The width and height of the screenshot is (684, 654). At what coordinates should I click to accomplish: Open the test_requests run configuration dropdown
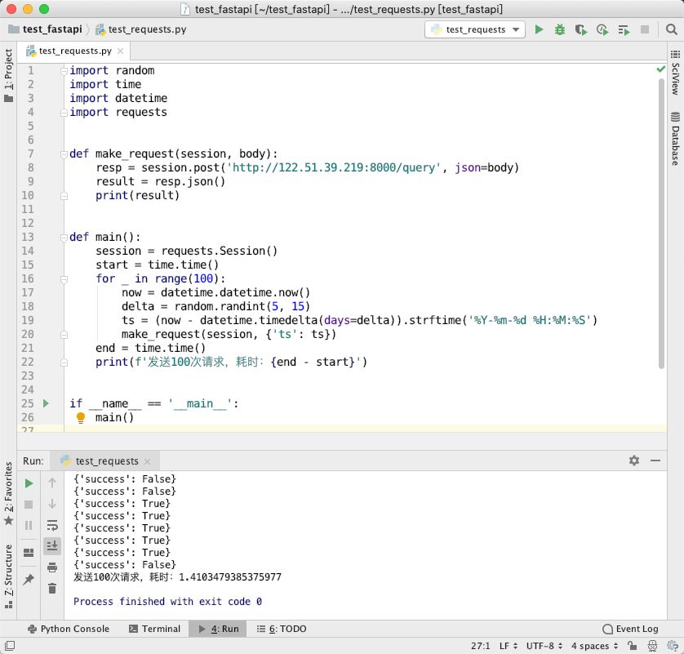tap(474, 29)
